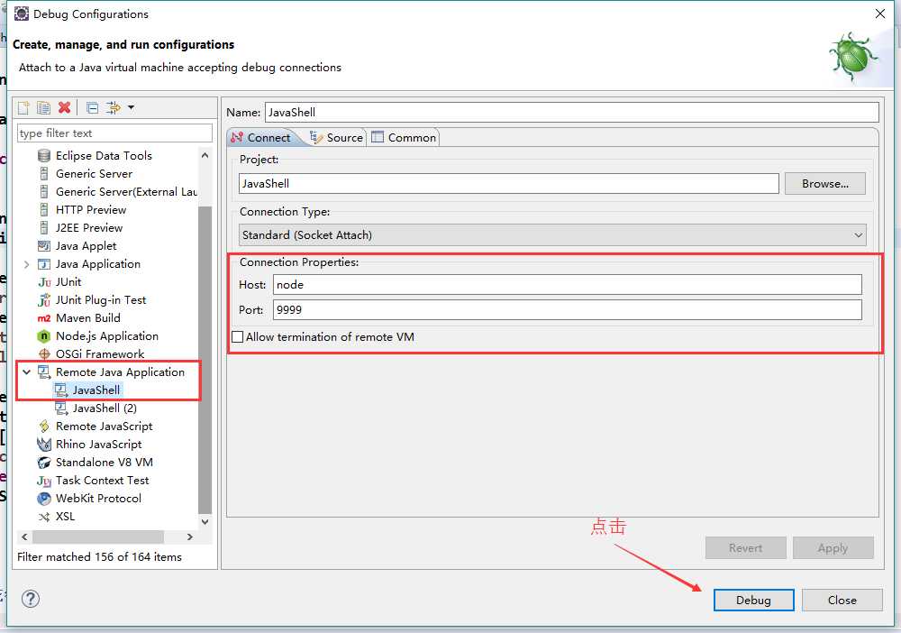901x633 pixels.
Task: Click the Java Applet icon
Action: pyautogui.click(x=43, y=246)
